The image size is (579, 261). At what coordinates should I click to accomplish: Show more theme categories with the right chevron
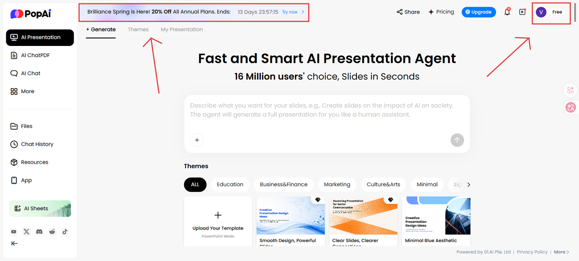[x=469, y=184]
